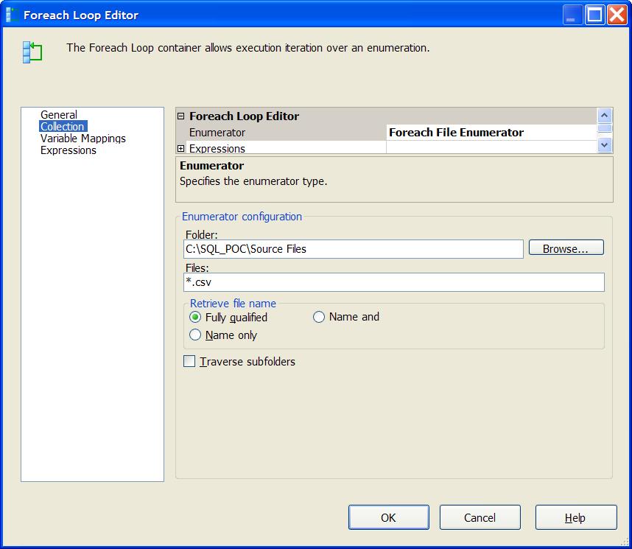Screen dimensions: 632x549
Task: Click the Cancel button
Action: click(480, 517)
